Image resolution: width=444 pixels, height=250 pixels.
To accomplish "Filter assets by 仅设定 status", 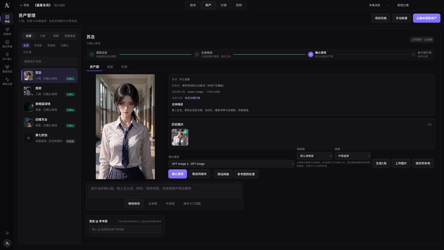I will tap(38, 45).
